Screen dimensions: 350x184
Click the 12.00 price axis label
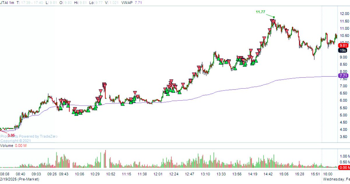[344, 14]
